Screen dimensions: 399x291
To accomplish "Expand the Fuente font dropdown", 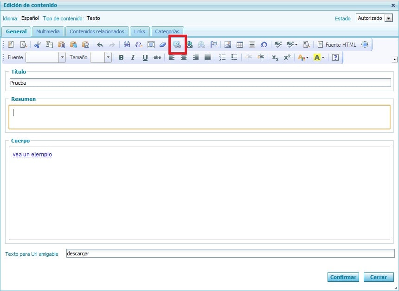I will click(x=62, y=57).
